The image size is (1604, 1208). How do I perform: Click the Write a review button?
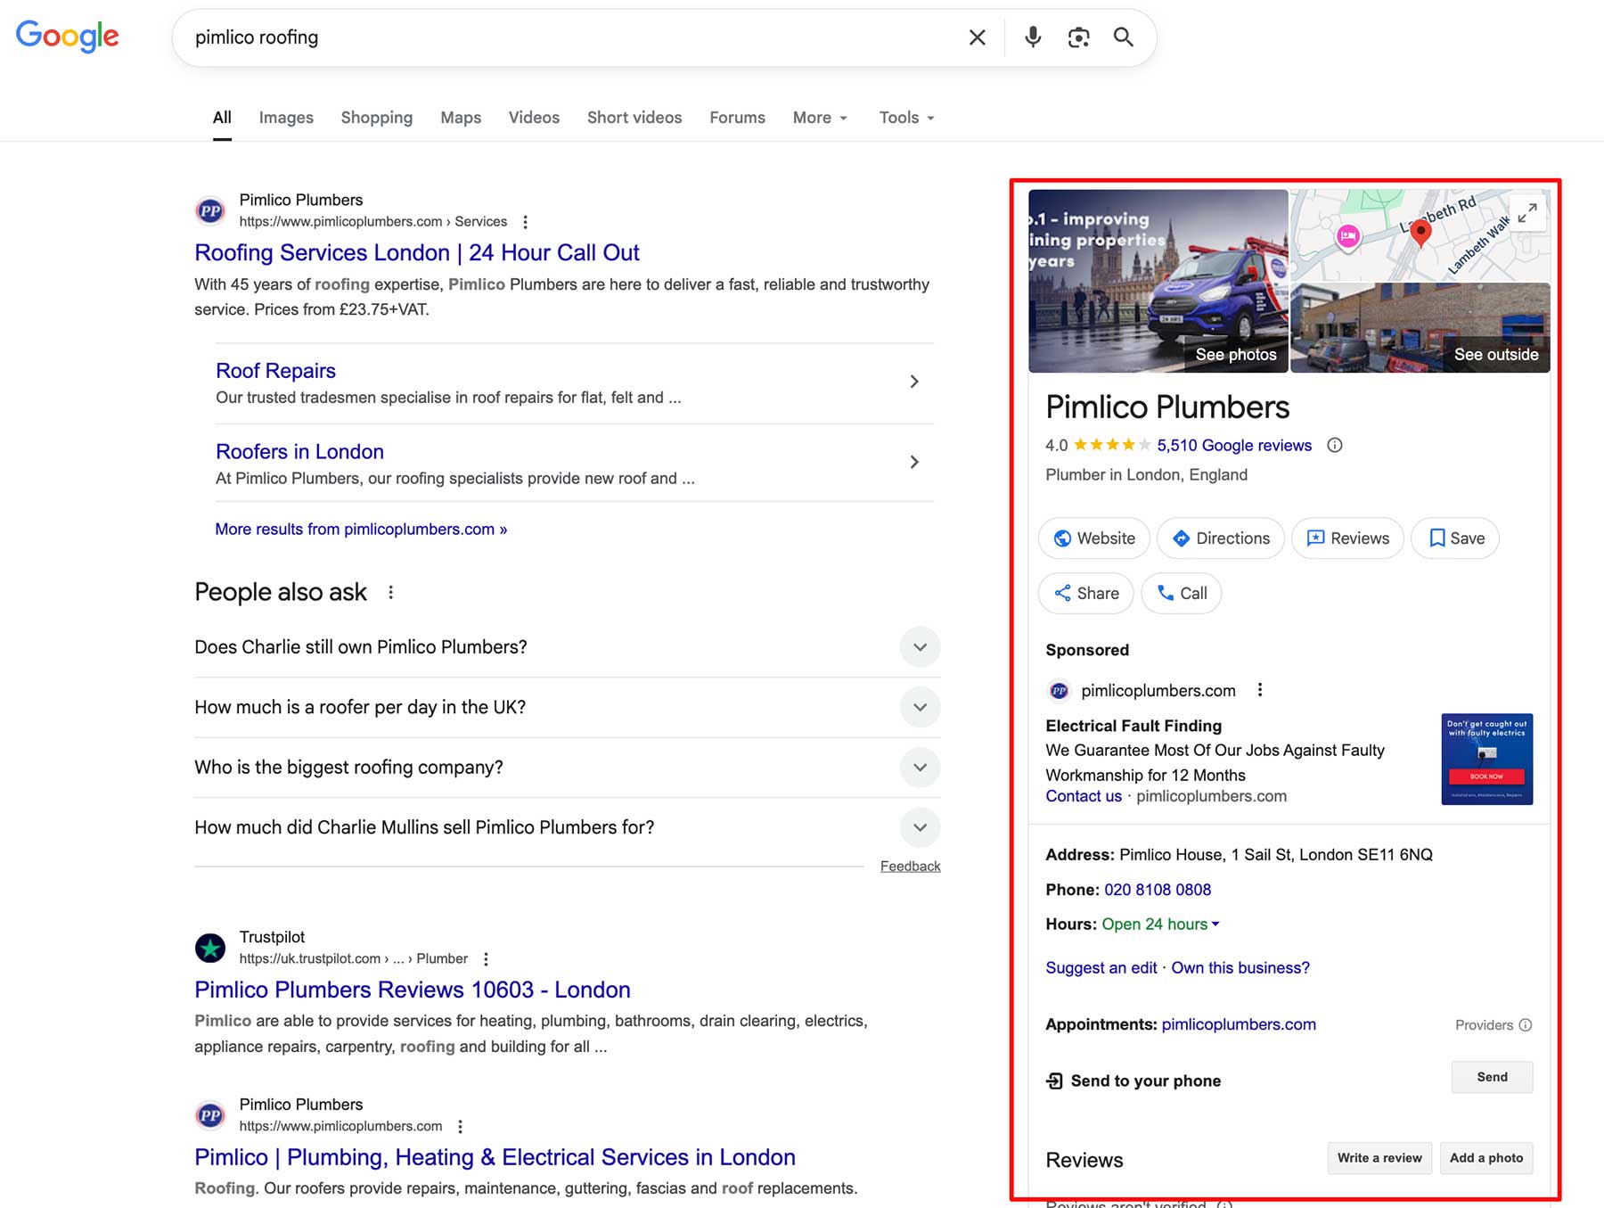(1379, 1157)
